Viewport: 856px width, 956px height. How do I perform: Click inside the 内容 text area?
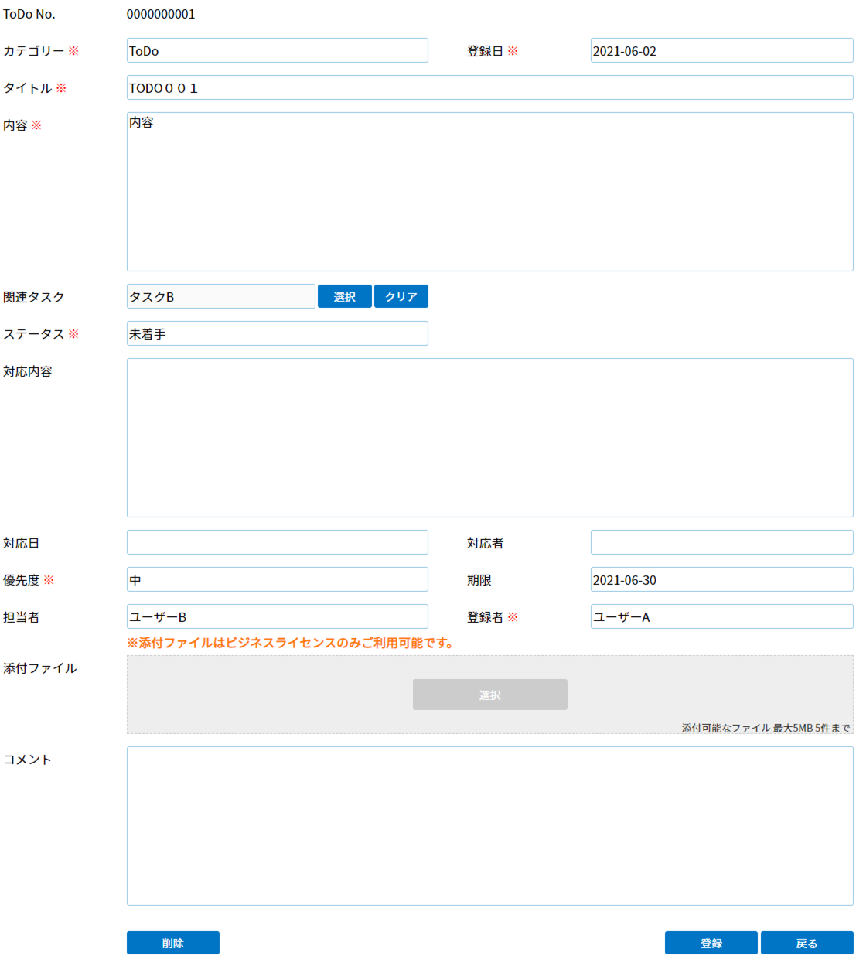pyautogui.click(x=489, y=192)
